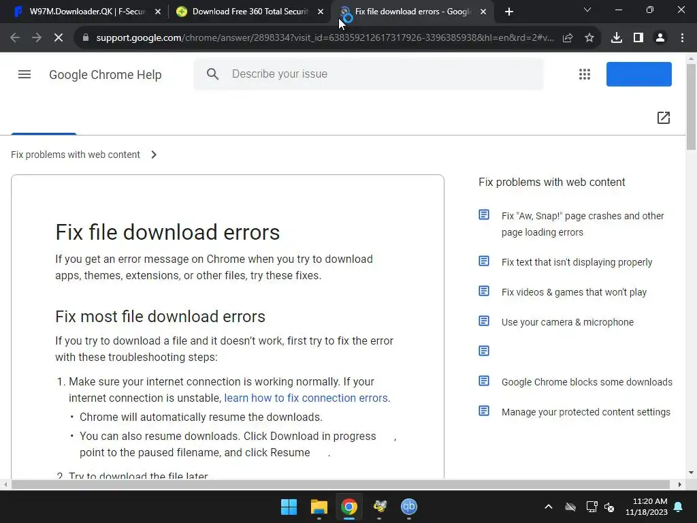Open the Chrome profile menu
The width and height of the screenshot is (697, 523).
tap(660, 38)
